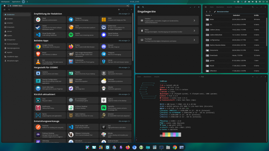Open the NymVPN app card

(x=116, y=108)
